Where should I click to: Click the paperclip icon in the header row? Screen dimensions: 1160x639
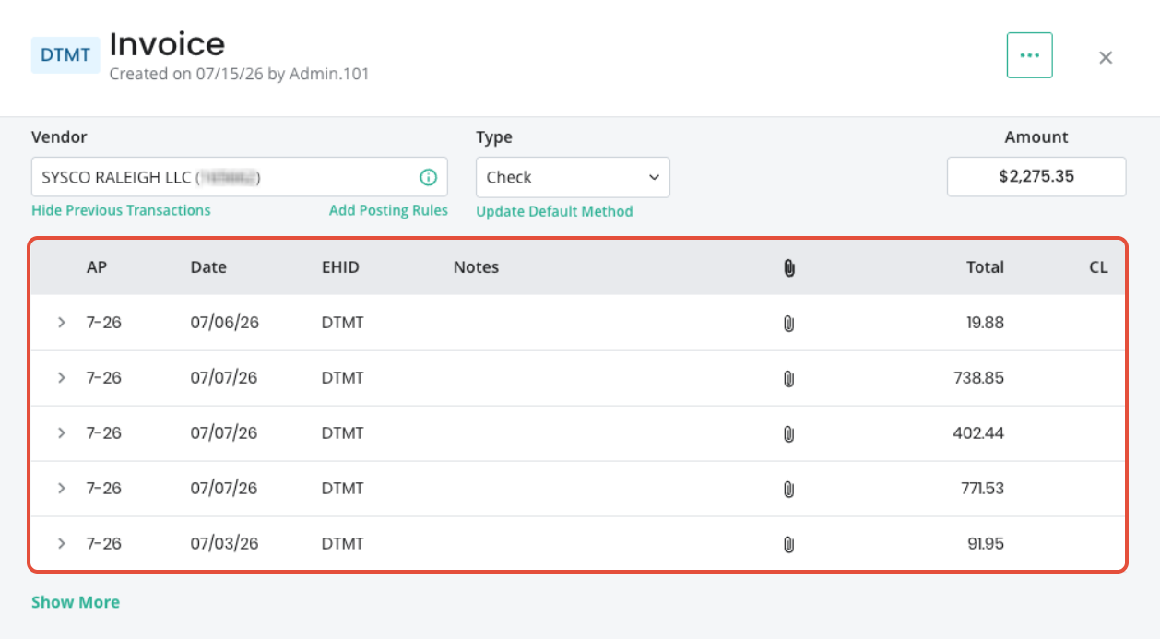tap(788, 267)
